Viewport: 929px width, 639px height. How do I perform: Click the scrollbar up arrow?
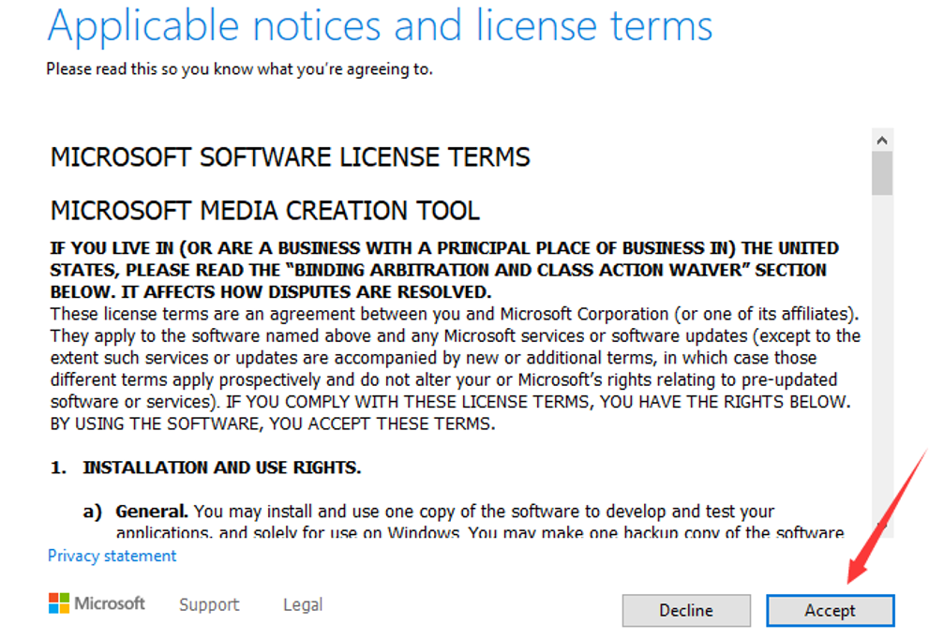pos(881,140)
